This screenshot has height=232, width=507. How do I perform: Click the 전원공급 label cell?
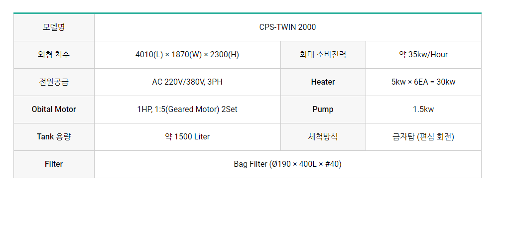pos(54,82)
